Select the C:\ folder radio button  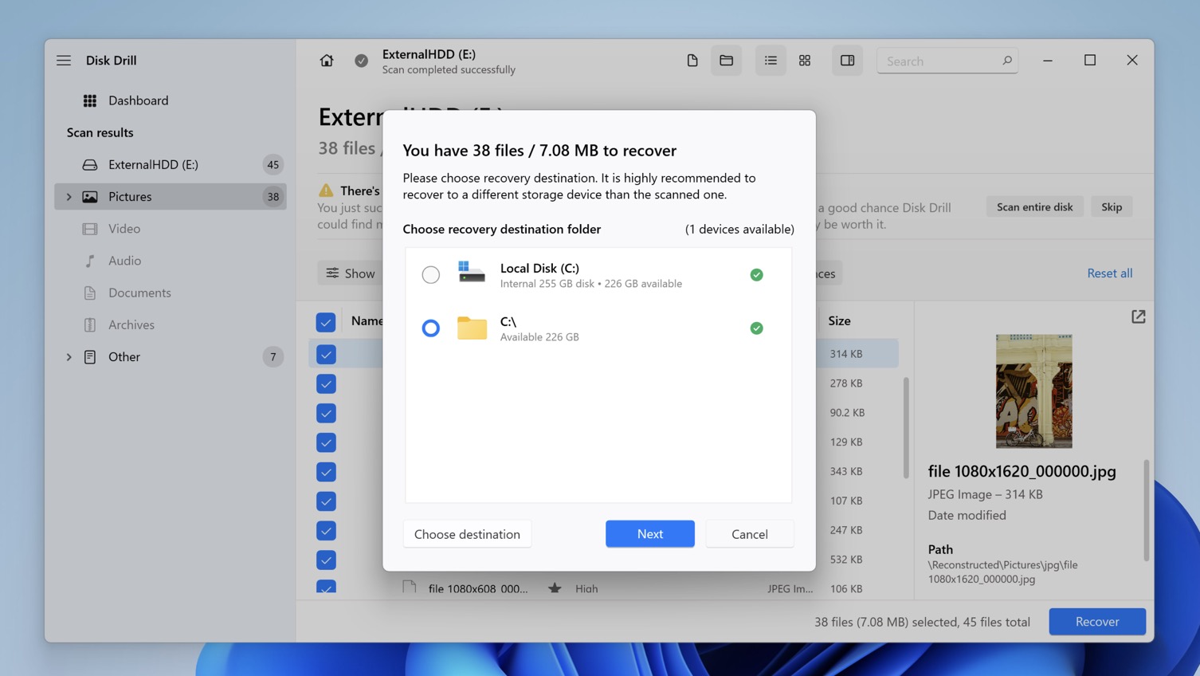[x=430, y=328]
